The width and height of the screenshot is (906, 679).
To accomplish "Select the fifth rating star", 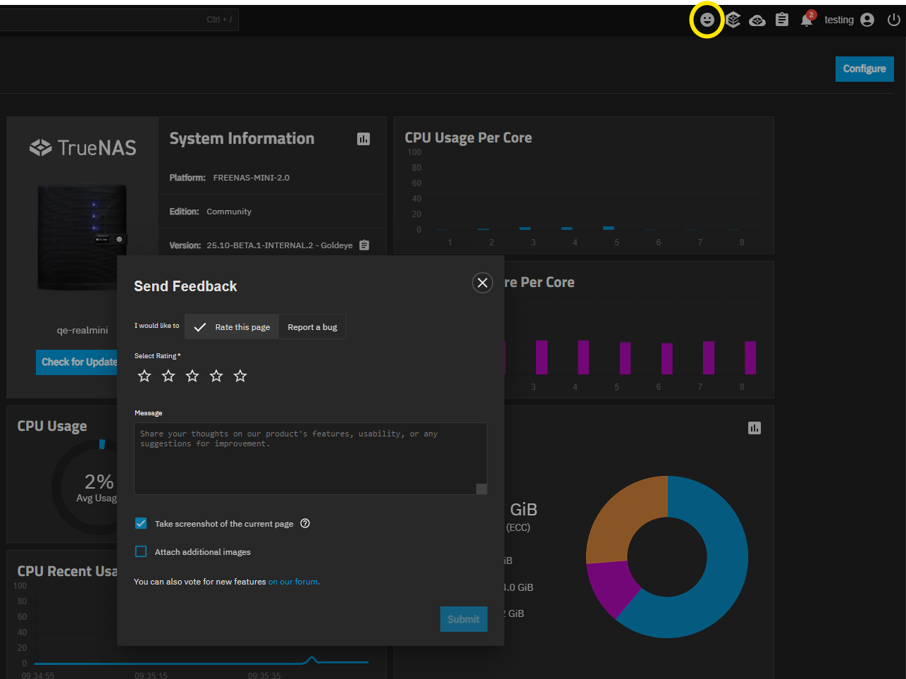I will 240,376.
